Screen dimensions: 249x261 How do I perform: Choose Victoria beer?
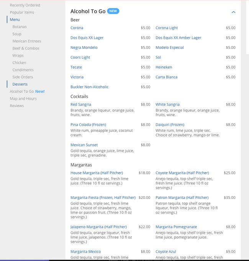pyautogui.click(x=77, y=77)
